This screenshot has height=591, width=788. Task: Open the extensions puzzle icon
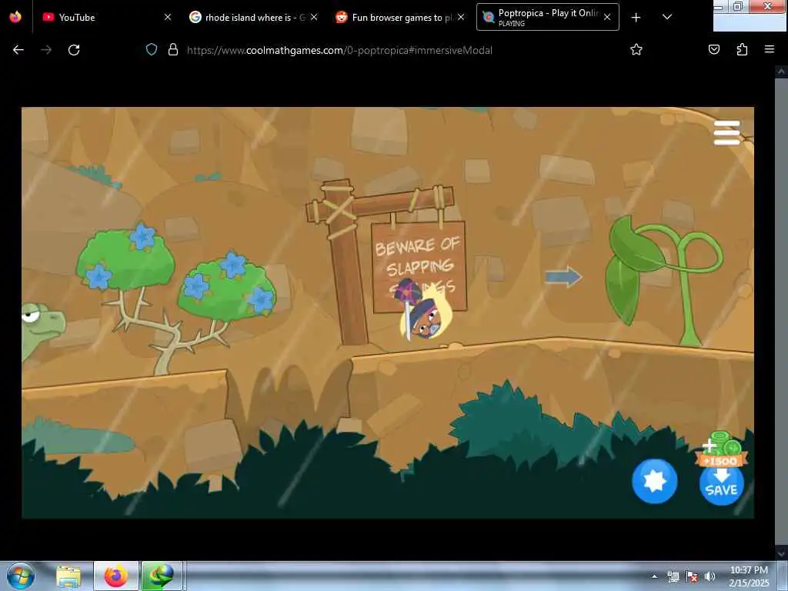click(742, 49)
